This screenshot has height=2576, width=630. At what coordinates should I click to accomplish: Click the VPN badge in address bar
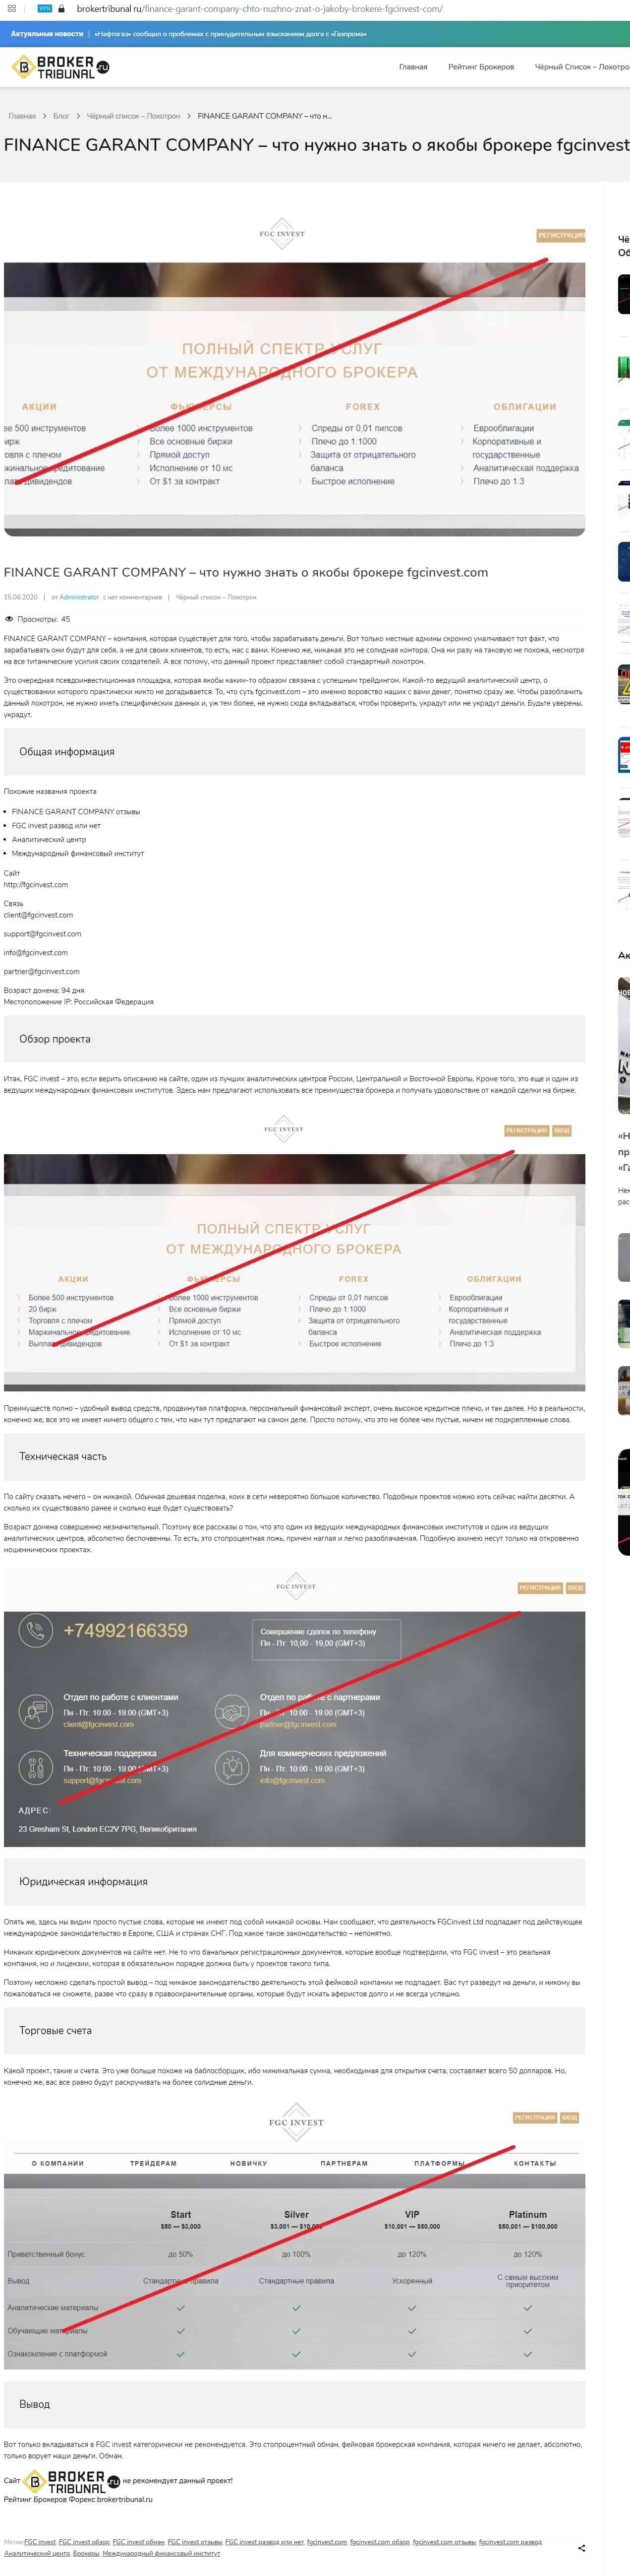pyautogui.click(x=45, y=8)
